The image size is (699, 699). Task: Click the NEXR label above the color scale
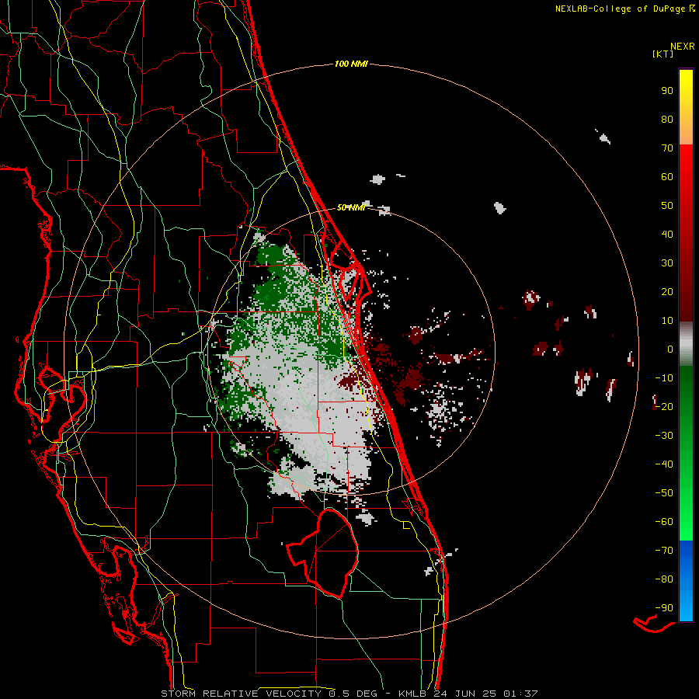[x=683, y=47]
